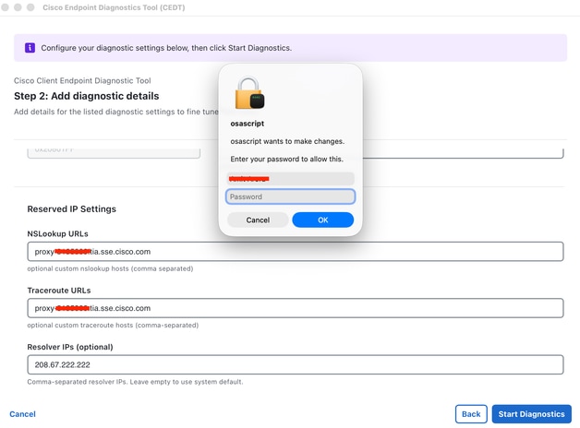Click the purple info icon in banner
The image size is (580, 428).
tap(30, 48)
